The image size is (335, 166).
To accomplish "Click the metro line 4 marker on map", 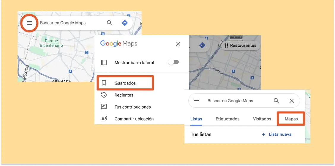I will 70,71.
